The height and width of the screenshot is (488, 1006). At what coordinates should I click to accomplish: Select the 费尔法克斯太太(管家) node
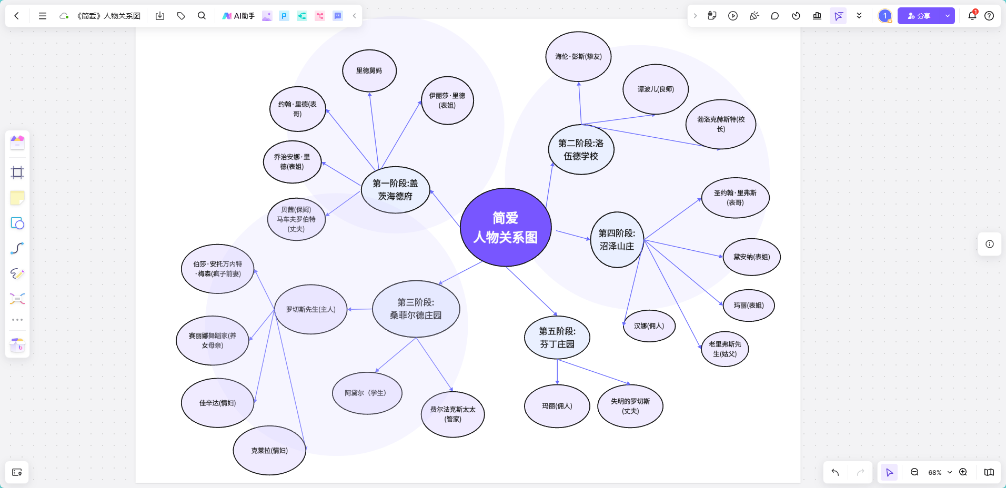coord(452,414)
